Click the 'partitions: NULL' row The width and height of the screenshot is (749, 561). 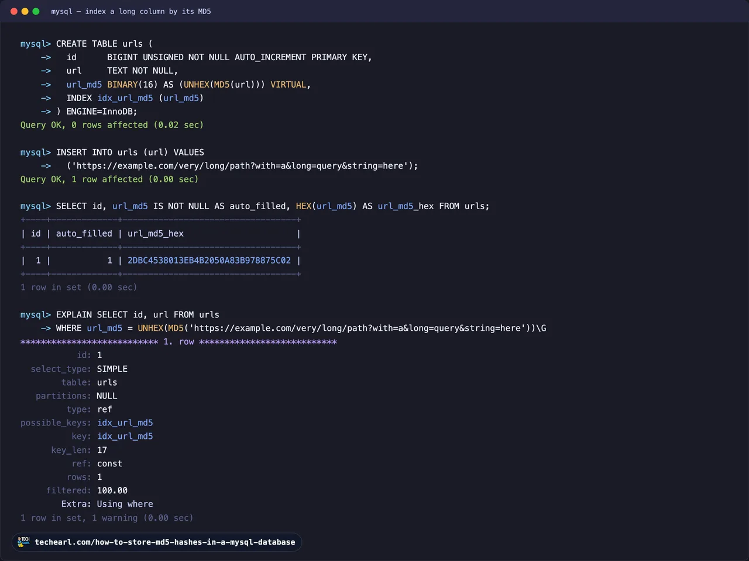coord(76,396)
